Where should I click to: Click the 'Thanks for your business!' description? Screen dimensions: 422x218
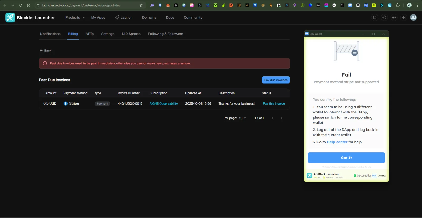pyautogui.click(x=237, y=104)
